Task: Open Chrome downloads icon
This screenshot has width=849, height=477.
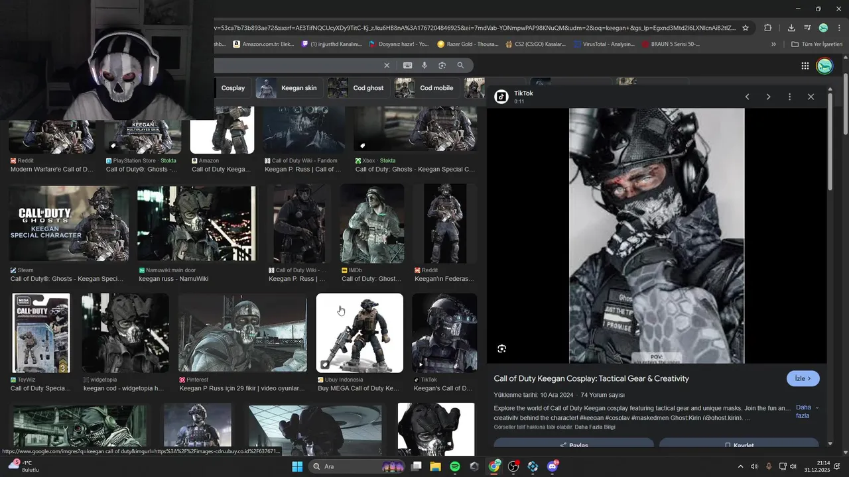Action: click(x=791, y=28)
